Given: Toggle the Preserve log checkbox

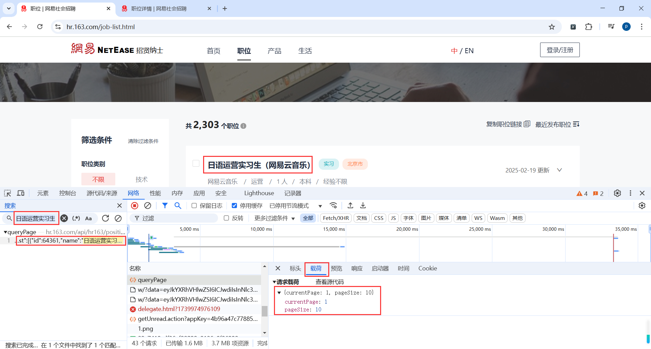Looking at the screenshot, I should click(194, 206).
